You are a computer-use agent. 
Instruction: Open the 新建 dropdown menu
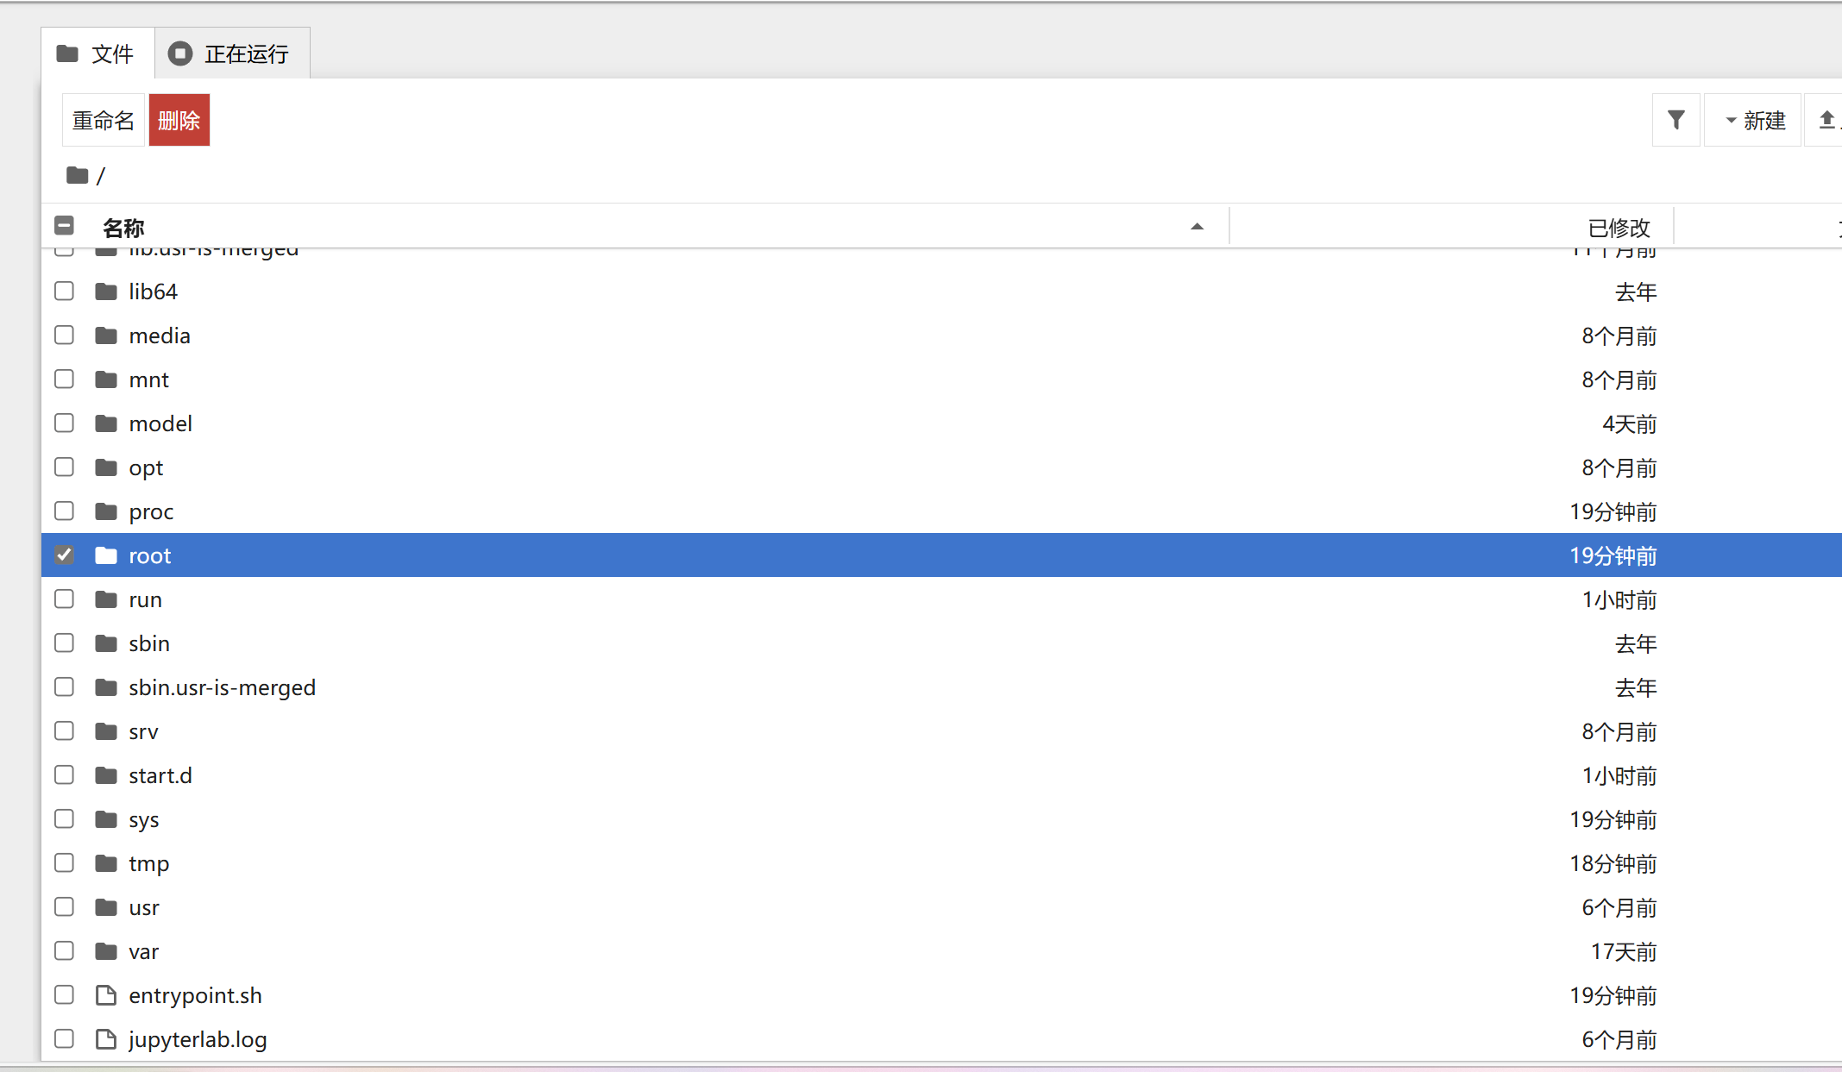1752,120
